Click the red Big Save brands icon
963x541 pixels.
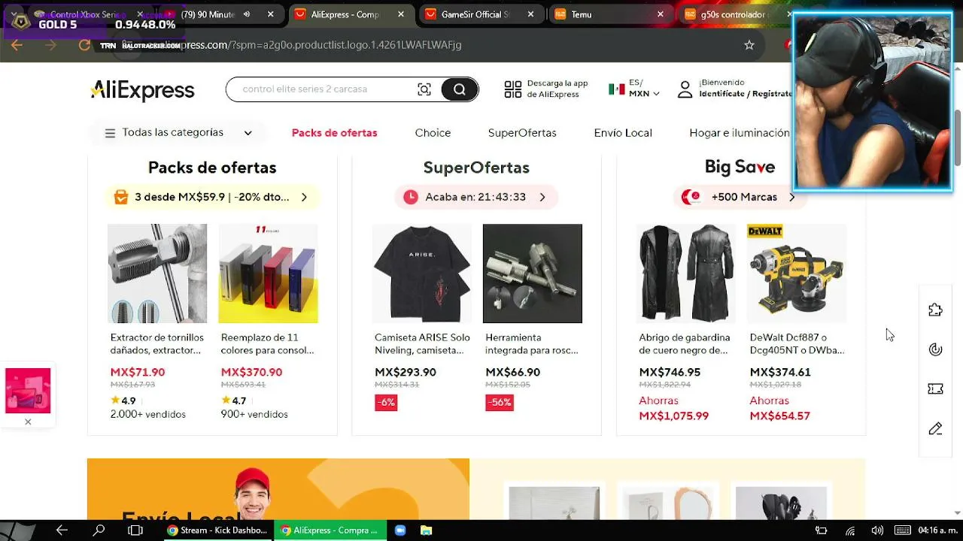[x=691, y=197]
